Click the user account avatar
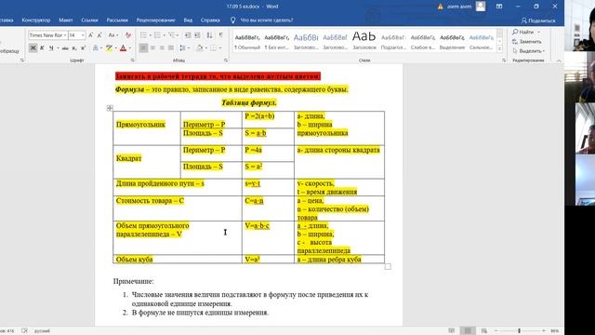595x335 pixels. pos(481,7)
